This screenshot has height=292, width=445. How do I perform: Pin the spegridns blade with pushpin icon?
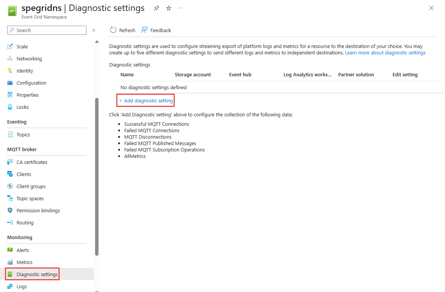coord(156,8)
